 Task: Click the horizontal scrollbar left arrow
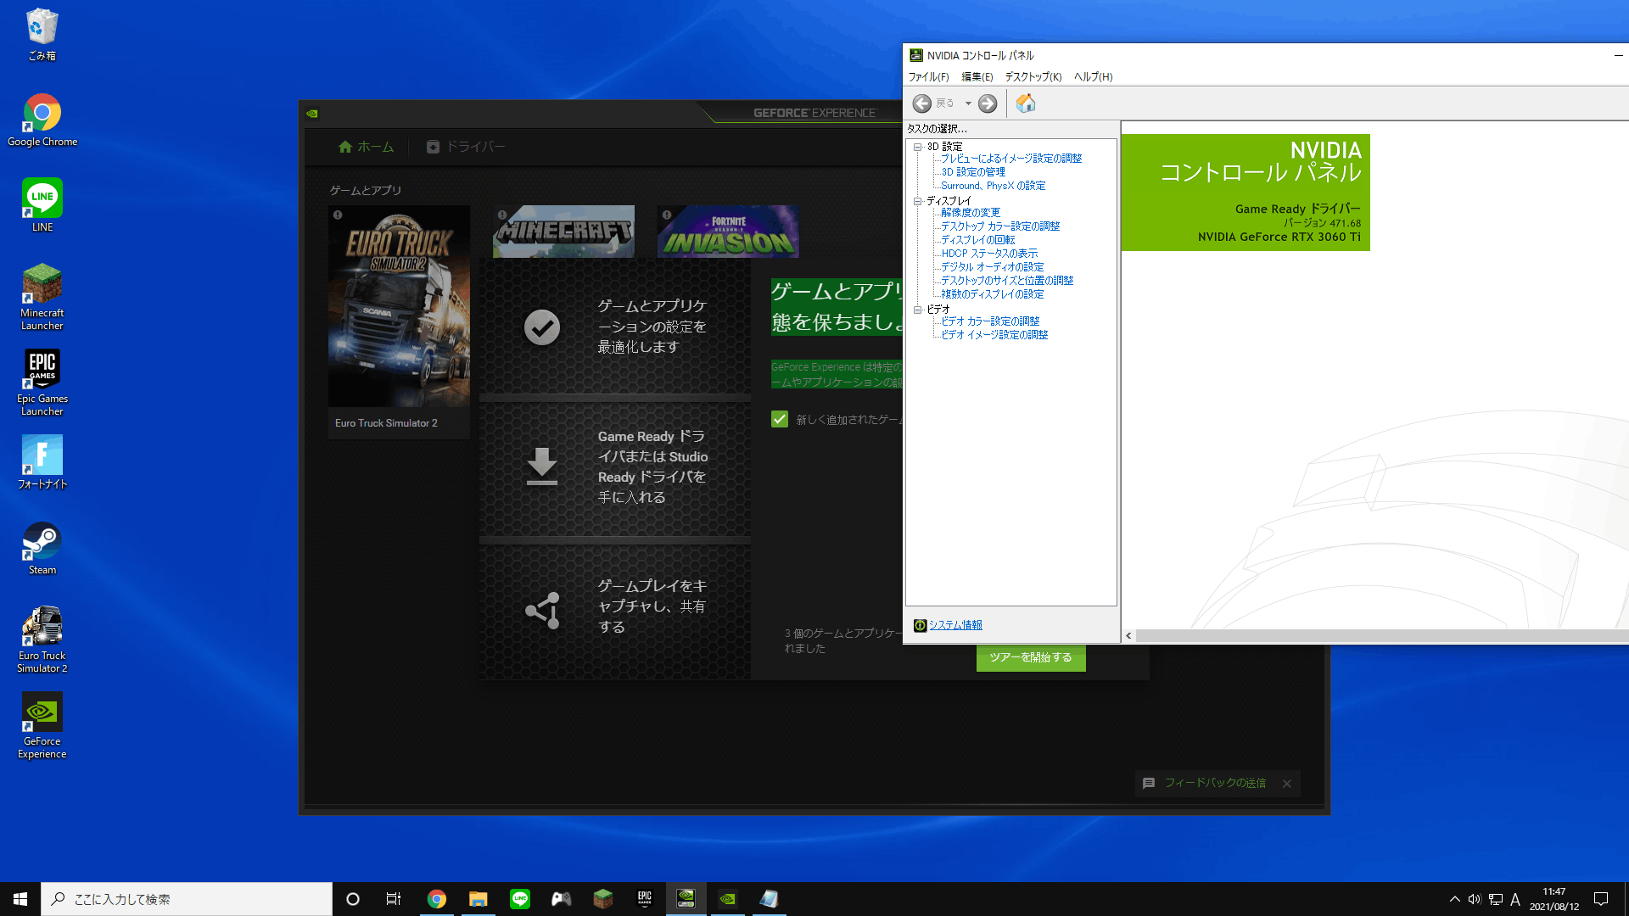(x=1128, y=636)
